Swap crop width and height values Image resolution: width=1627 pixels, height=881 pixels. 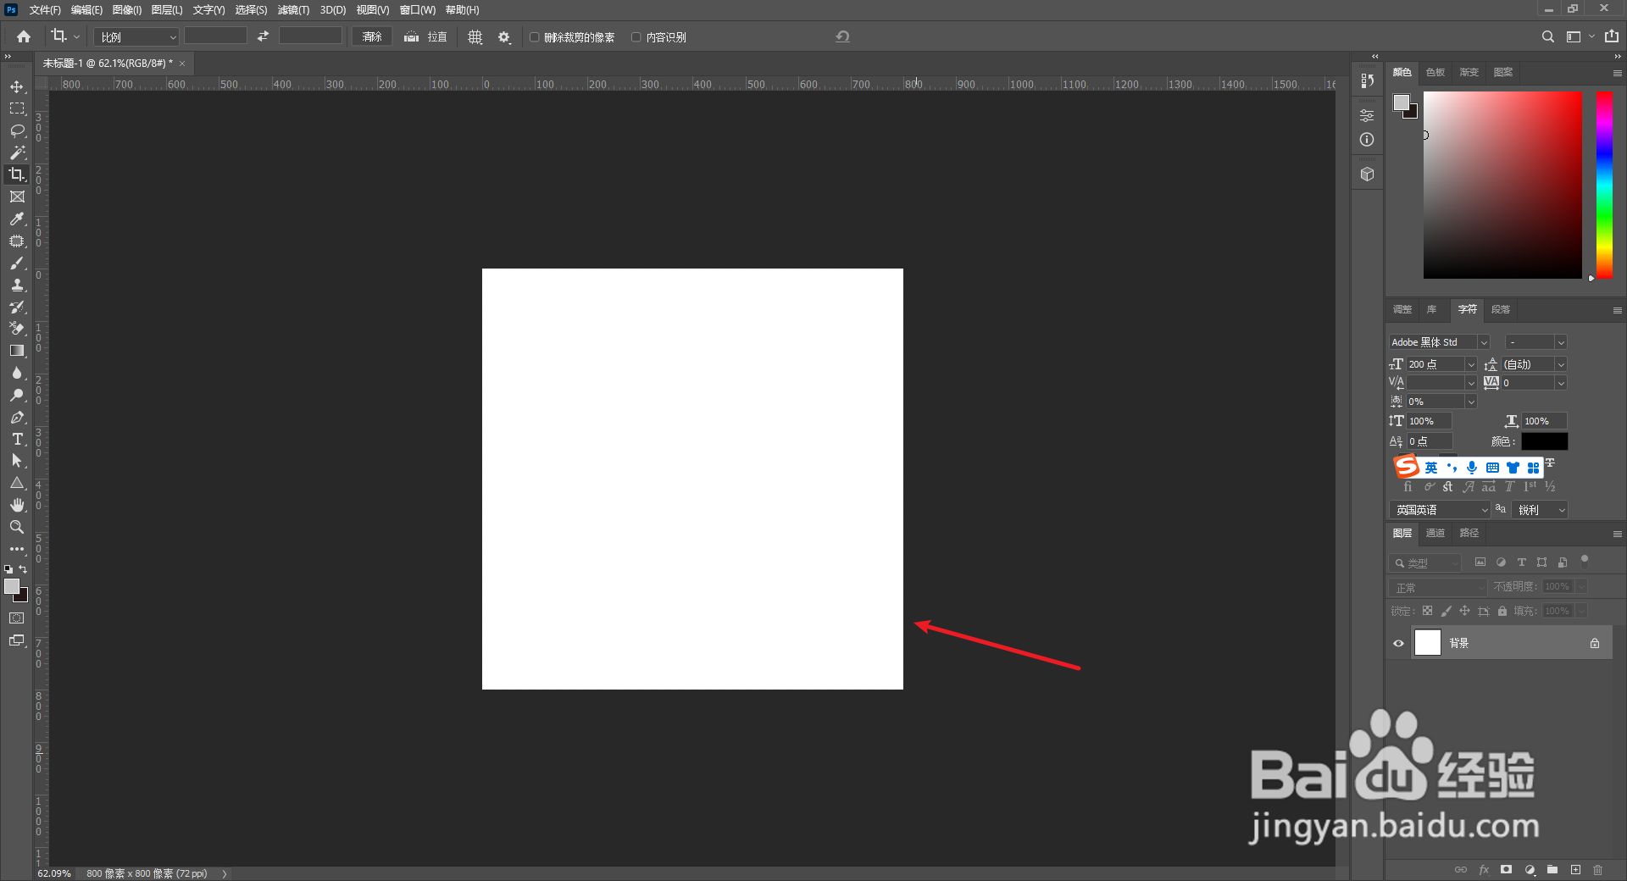(x=263, y=36)
